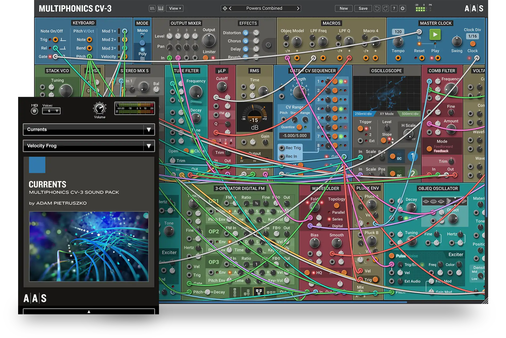This screenshot has width=506, height=338.
Task: Click the undo arrow icon
Action: [377, 9]
